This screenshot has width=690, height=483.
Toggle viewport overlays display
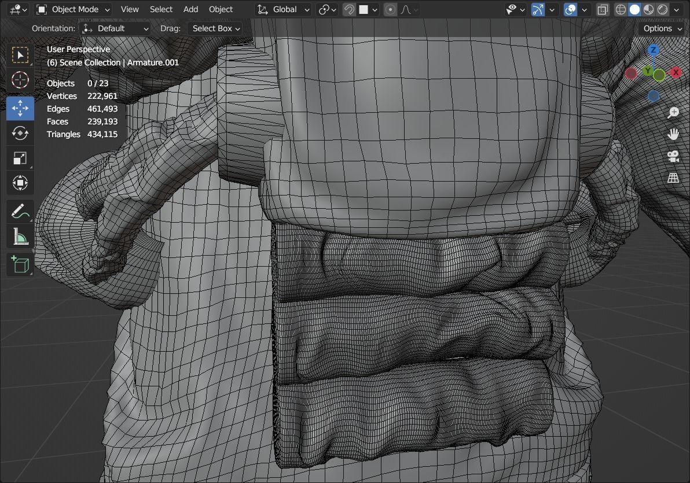coord(570,9)
